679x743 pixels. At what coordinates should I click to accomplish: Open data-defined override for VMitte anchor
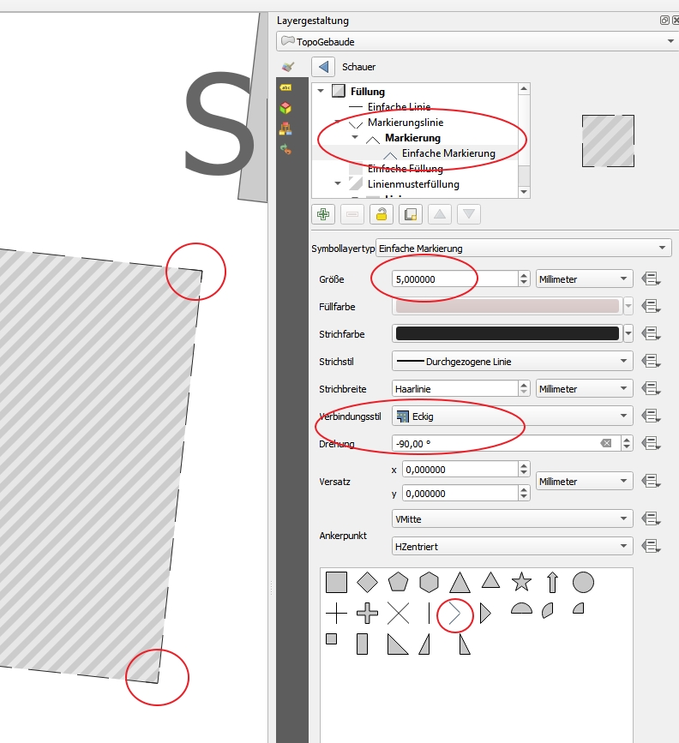(x=651, y=518)
